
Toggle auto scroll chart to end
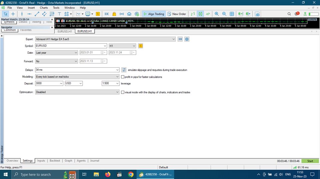[x=241, y=14]
